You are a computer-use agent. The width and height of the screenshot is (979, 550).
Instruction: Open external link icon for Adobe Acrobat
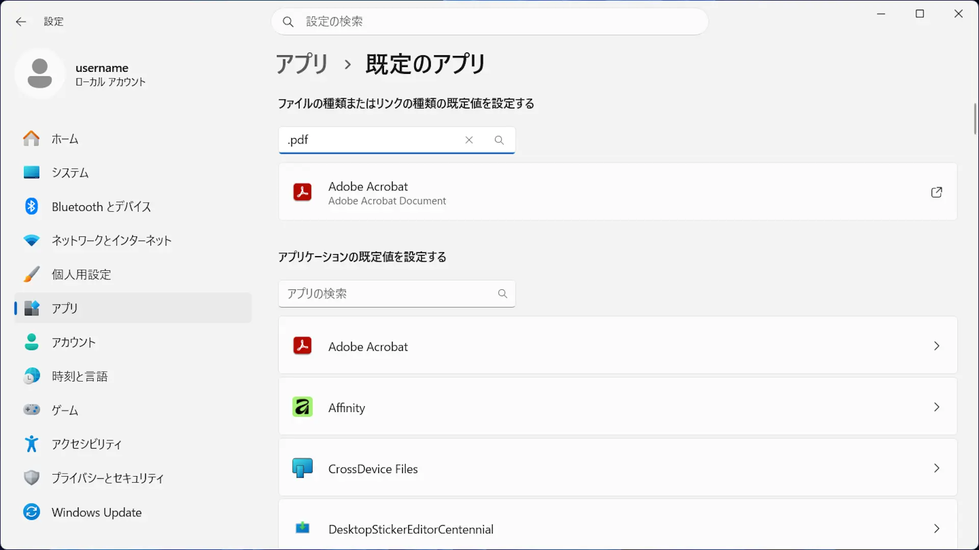pyautogui.click(x=937, y=192)
